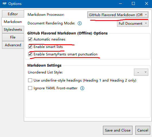The image size is (152, 137).
Task: Click info icon beside Document Rendering Mode
Action: coord(80,23)
